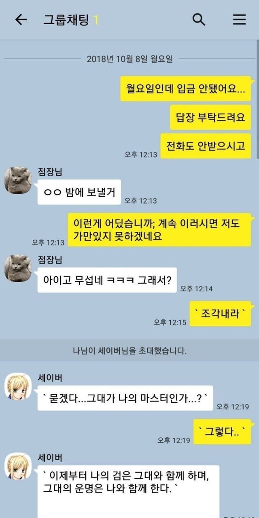Tap the '이런게 어딨습니까' yellow message
This screenshot has height=518, width=259.
(x=159, y=230)
